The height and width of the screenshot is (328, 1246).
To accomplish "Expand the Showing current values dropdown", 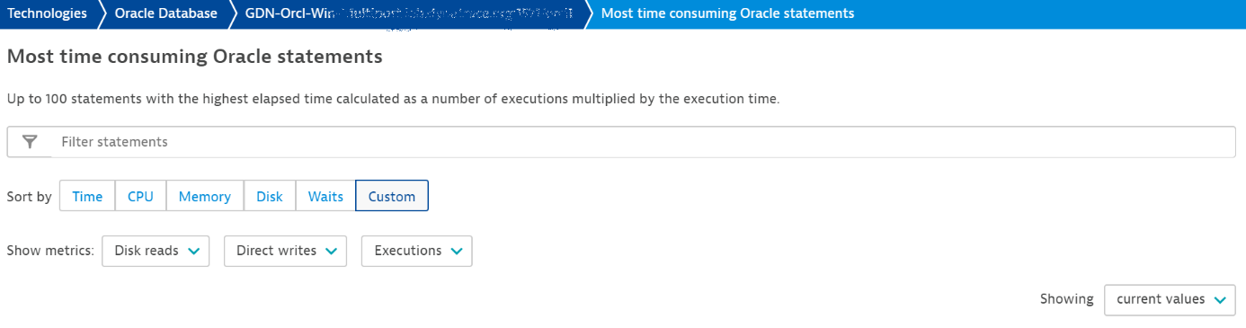I will (1170, 300).
